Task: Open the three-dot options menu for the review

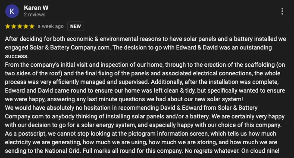Action: pos(282,12)
